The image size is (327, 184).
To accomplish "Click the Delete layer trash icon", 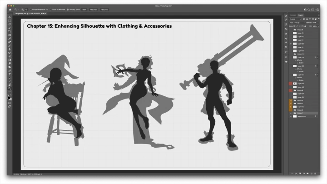I will 315,174.
